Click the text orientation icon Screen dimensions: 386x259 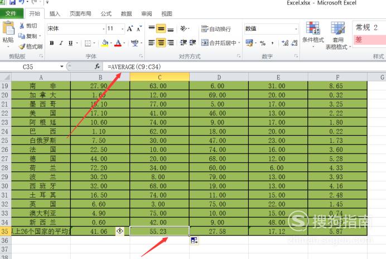tap(184, 28)
